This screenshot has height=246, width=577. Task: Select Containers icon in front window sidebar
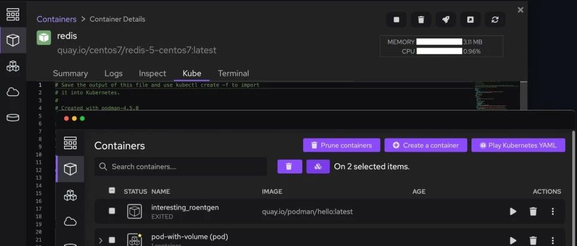(x=70, y=169)
